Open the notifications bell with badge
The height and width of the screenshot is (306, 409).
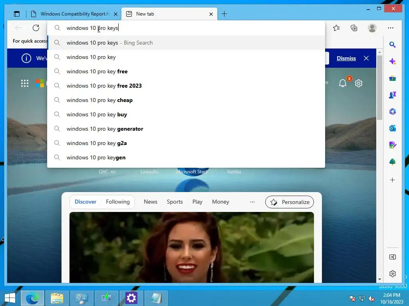[x=343, y=83]
